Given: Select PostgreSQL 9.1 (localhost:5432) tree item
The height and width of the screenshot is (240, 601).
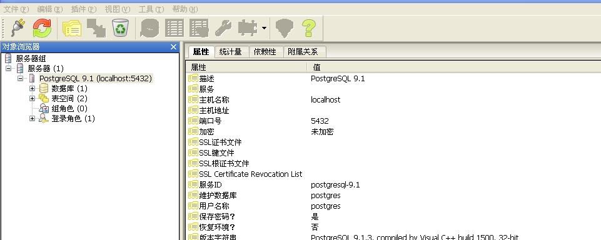Looking at the screenshot, I should pyautogui.click(x=96, y=79).
